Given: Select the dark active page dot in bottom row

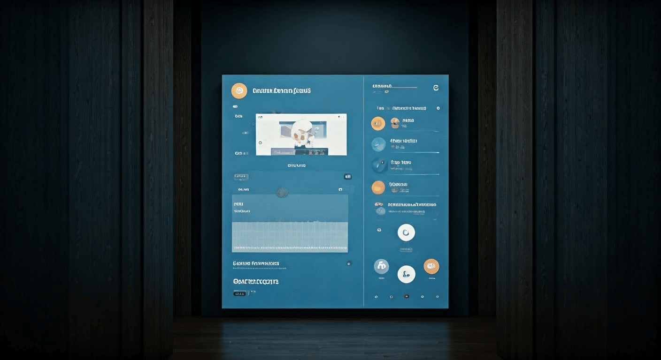Looking at the screenshot, I should (407, 296).
